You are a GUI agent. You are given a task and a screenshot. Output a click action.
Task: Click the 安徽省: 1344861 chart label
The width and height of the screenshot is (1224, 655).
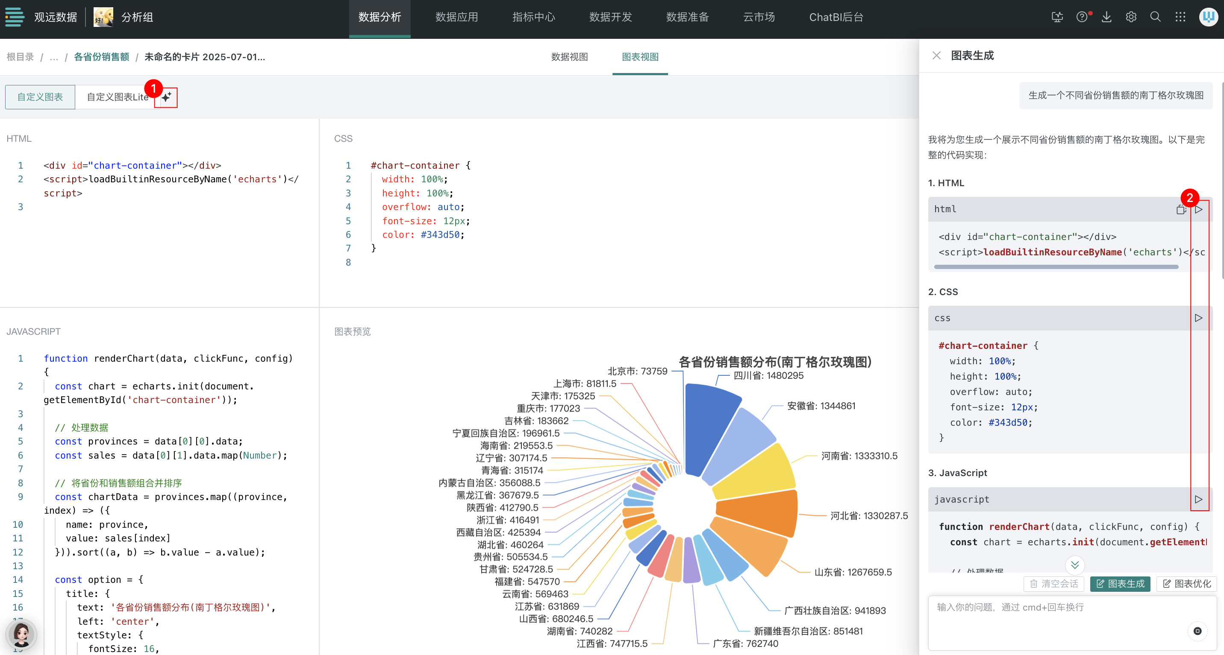pos(821,406)
